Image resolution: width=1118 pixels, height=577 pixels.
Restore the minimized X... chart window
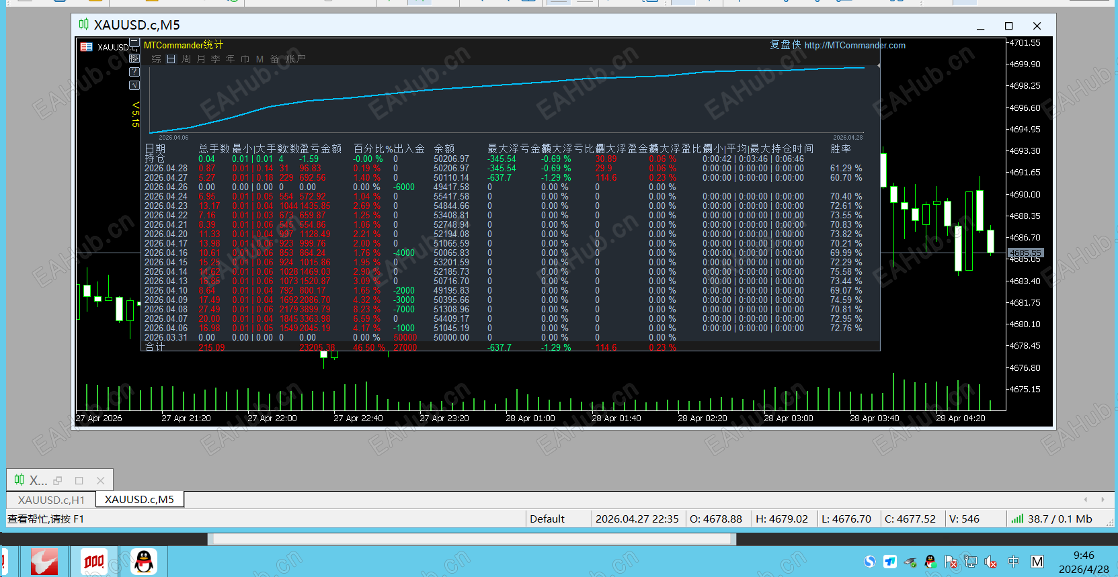click(x=58, y=480)
